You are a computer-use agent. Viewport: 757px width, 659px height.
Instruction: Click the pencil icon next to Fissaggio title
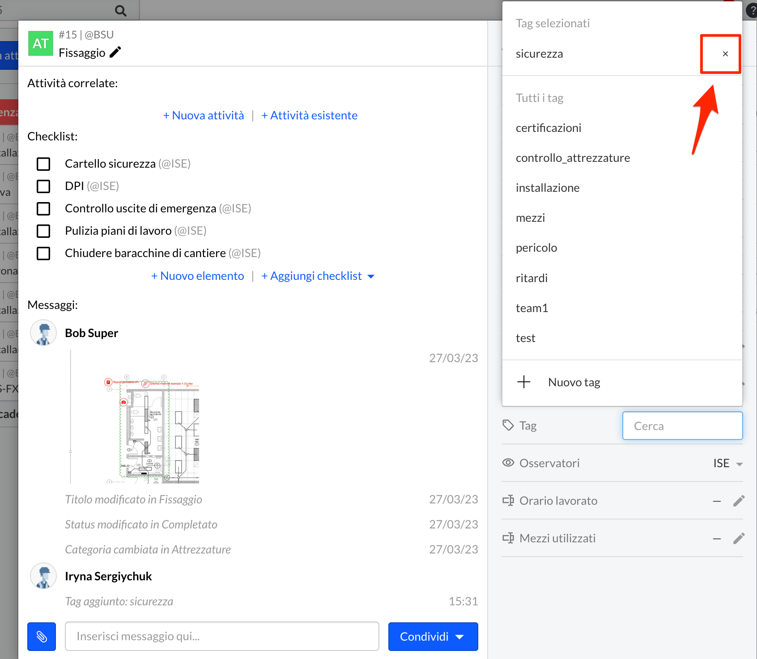tap(115, 52)
